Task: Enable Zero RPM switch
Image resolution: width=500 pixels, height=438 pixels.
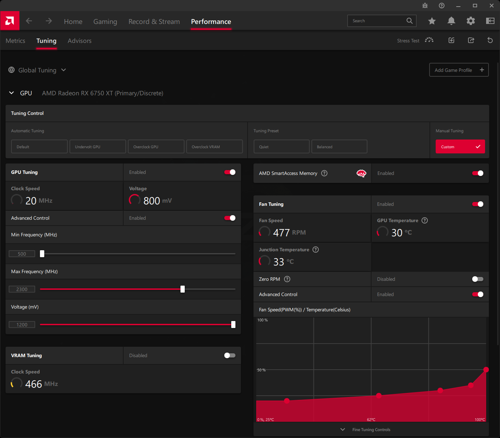Action: point(478,279)
